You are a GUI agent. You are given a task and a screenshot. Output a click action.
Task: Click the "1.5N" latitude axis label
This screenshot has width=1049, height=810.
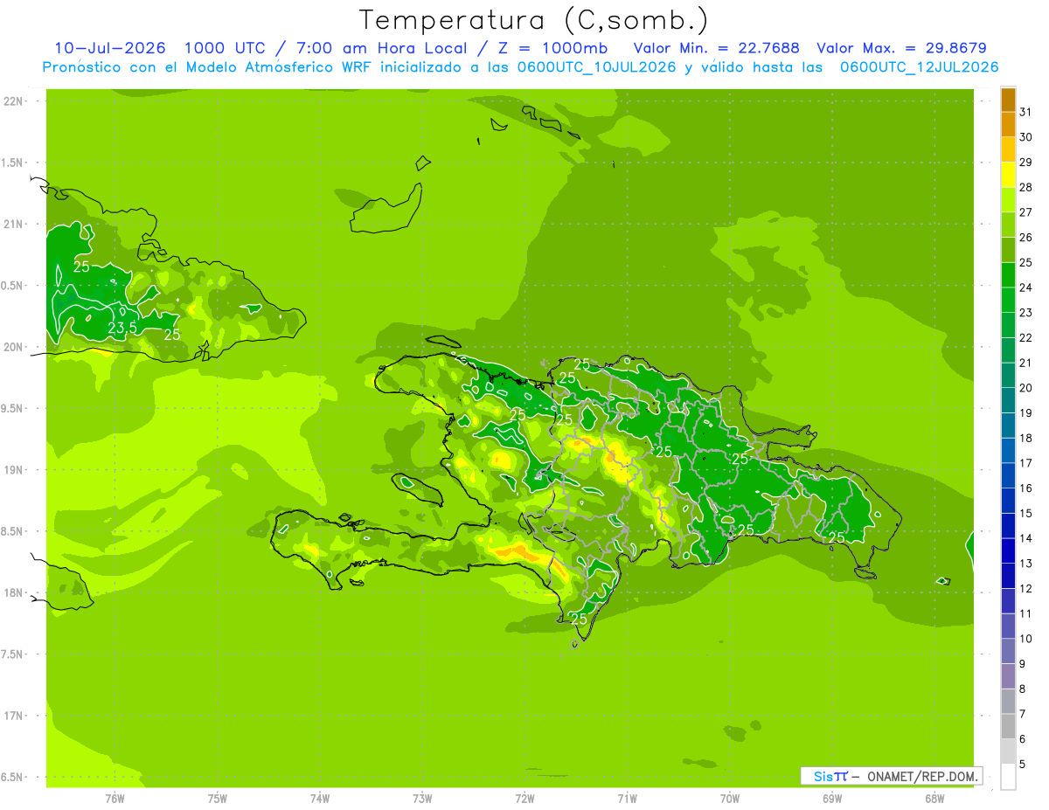click(13, 163)
